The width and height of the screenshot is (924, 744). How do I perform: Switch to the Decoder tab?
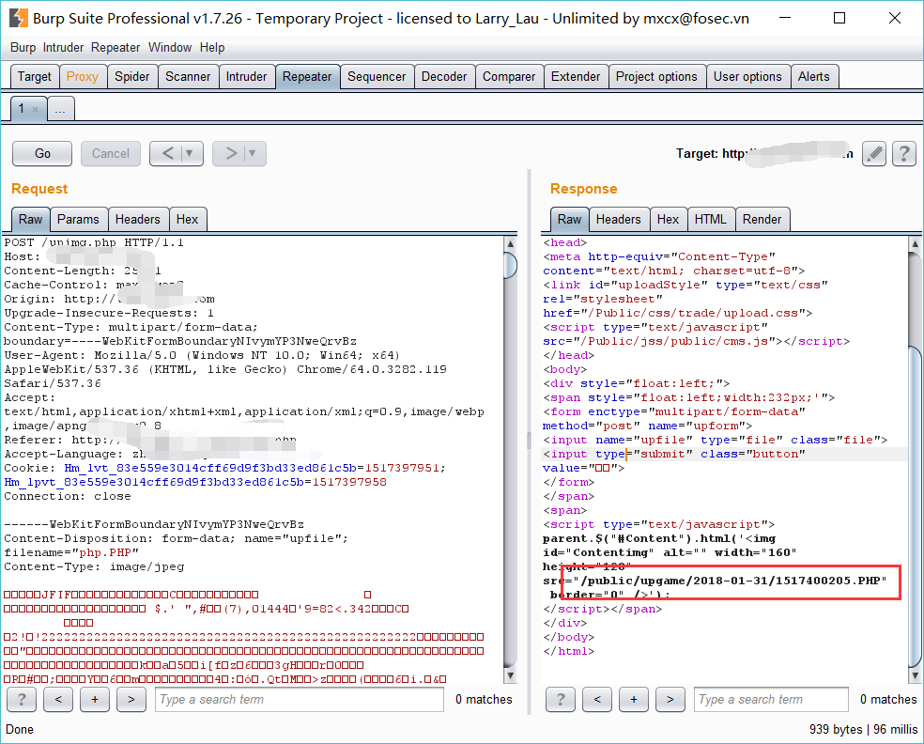click(444, 77)
